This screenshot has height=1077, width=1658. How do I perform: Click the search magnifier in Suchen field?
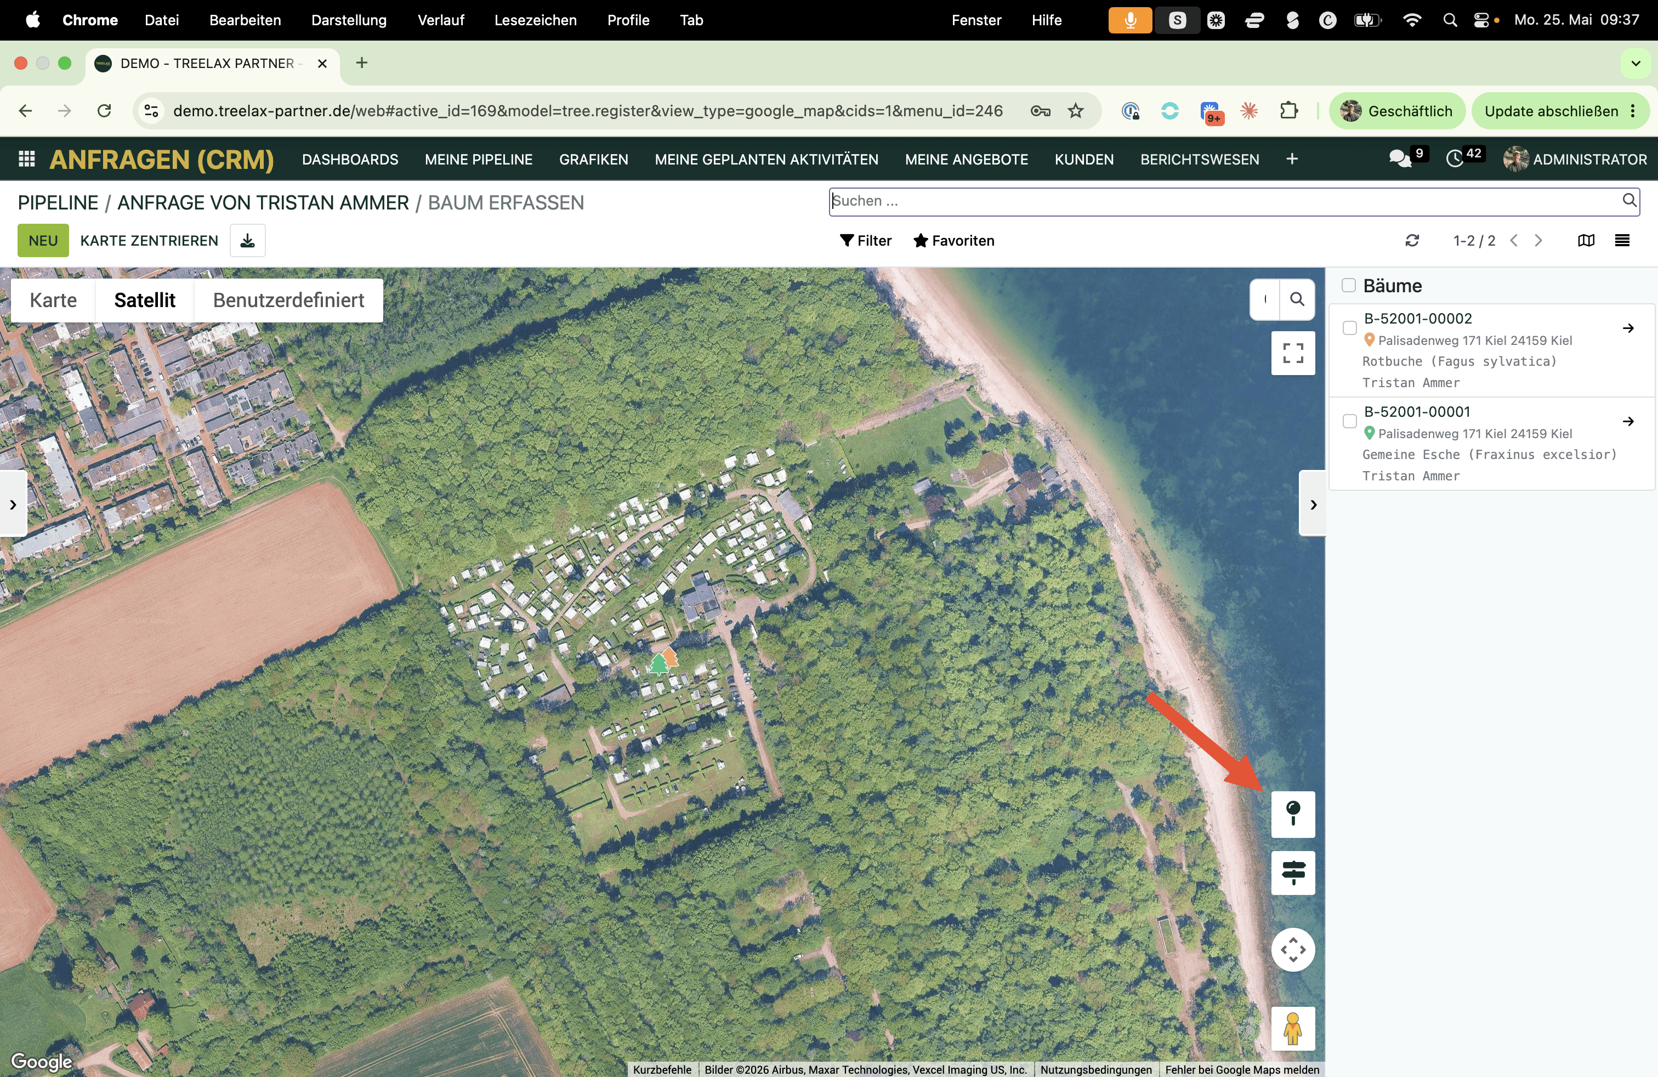pyautogui.click(x=1629, y=201)
